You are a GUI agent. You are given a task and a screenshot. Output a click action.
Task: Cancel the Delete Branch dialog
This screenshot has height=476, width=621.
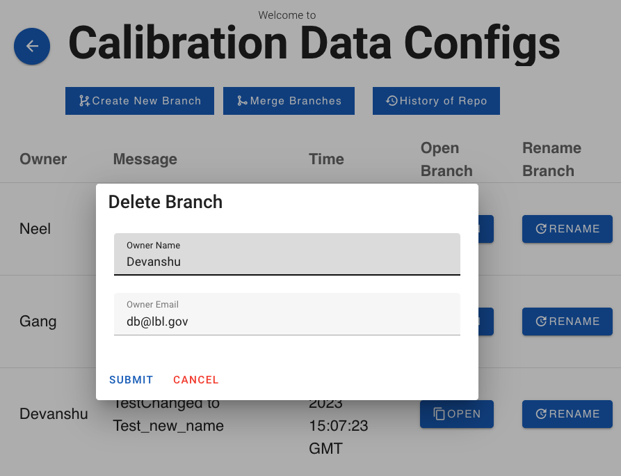pyautogui.click(x=195, y=380)
